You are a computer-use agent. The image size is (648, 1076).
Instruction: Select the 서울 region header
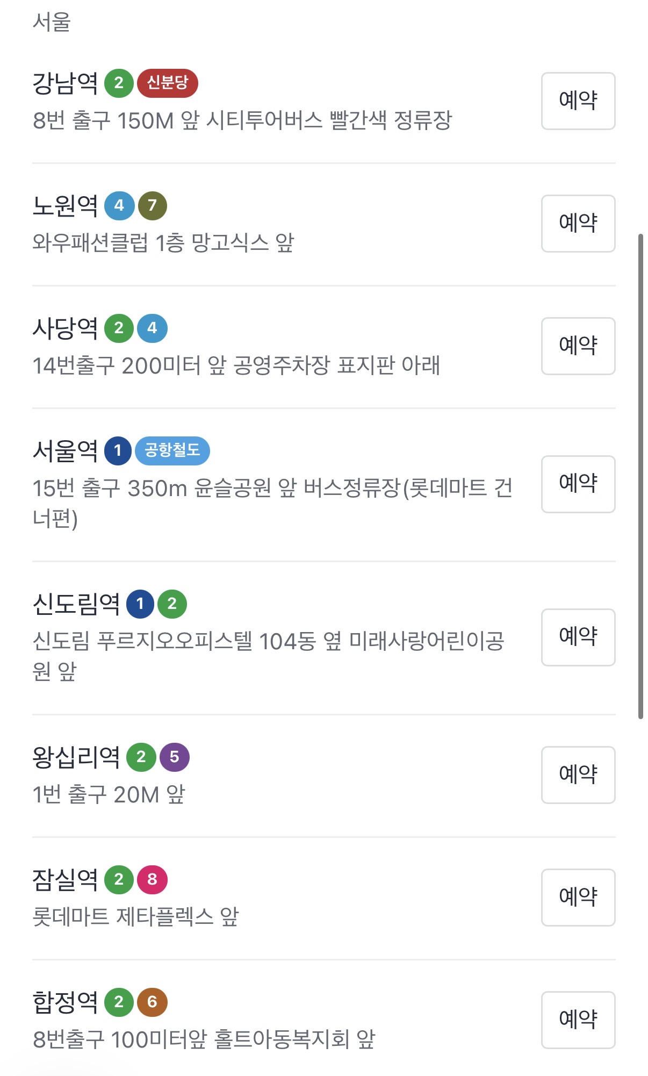point(52,22)
